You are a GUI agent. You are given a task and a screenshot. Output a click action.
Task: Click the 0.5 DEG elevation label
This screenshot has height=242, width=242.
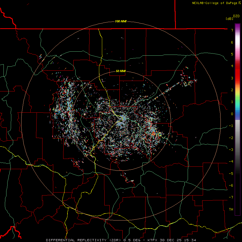point(132,240)
